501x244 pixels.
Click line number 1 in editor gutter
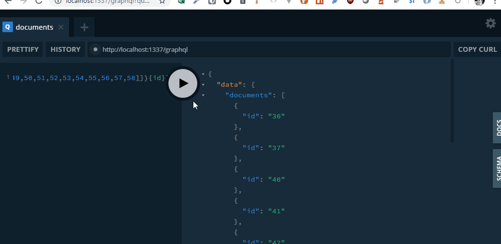pos(8,77)
